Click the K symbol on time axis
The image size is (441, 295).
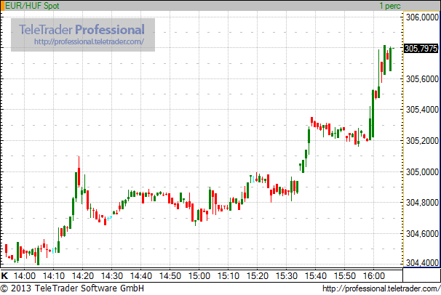[x=4, y=275]
